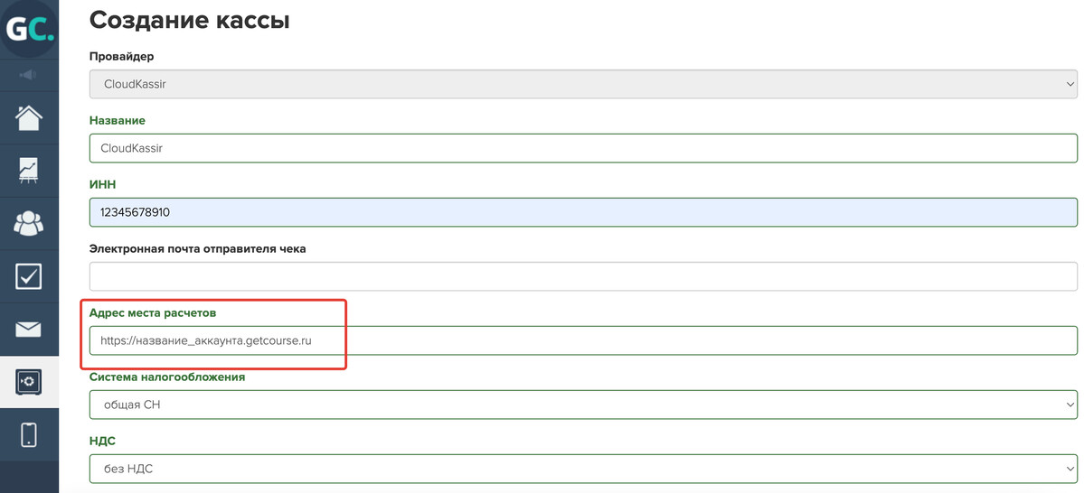Click the Создание кассы heading
The image size is (1084, 493).
click(190, 20)
